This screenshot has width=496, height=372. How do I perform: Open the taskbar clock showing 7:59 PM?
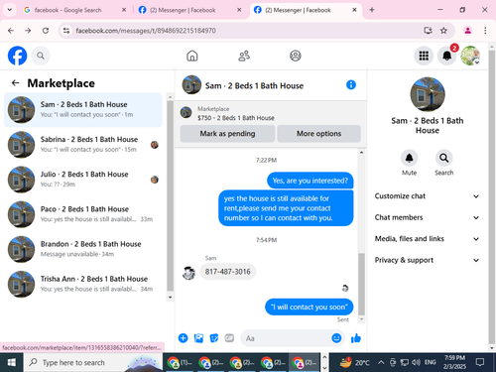tap(454, 362)
